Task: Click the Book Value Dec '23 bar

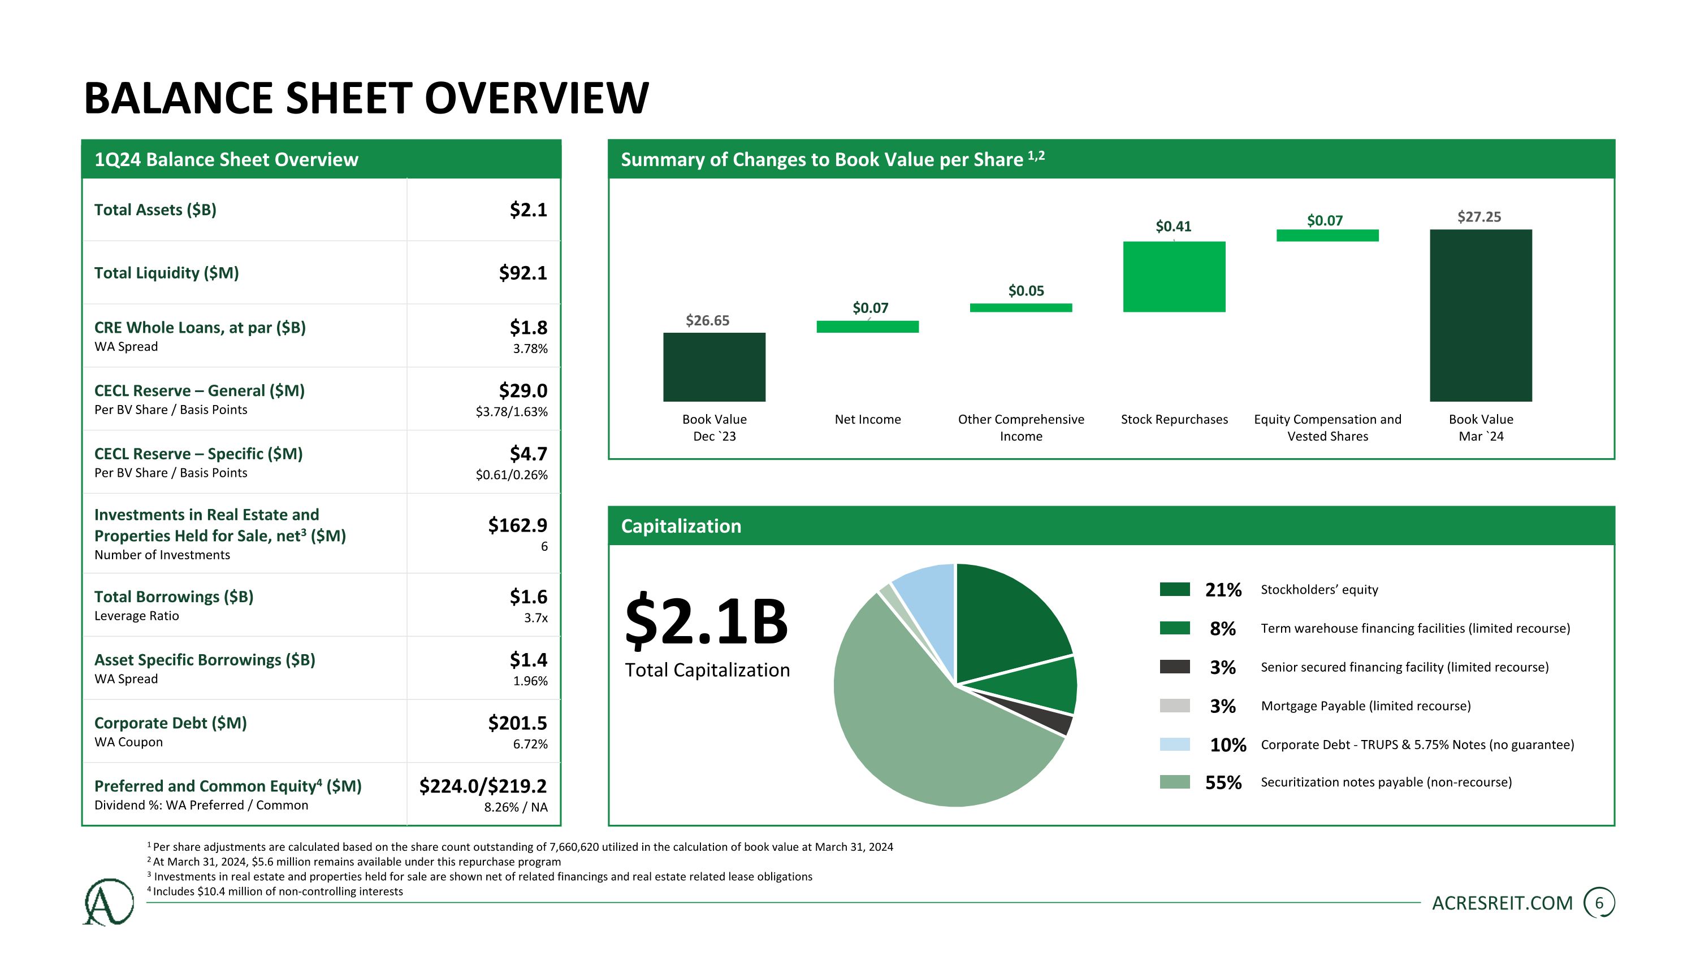Action: [x=715, y=367]
